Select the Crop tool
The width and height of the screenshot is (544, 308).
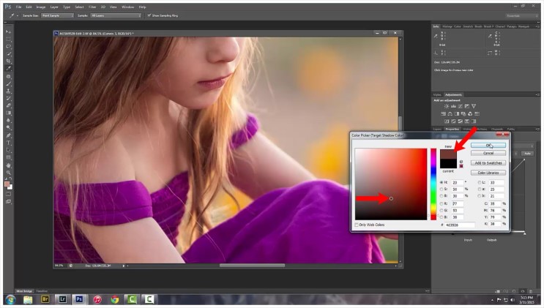point(9,61)
